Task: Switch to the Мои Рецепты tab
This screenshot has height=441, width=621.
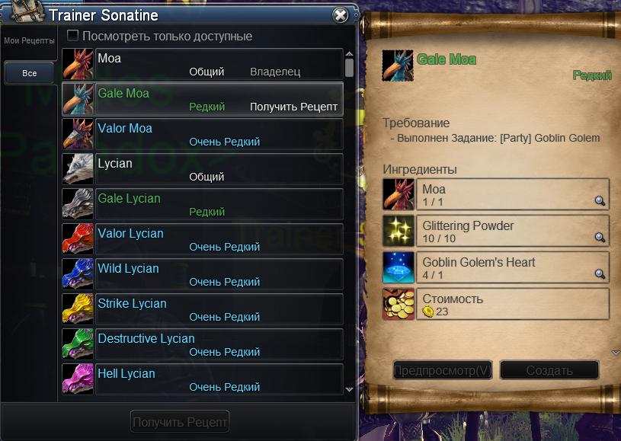Action: [29, 40]
